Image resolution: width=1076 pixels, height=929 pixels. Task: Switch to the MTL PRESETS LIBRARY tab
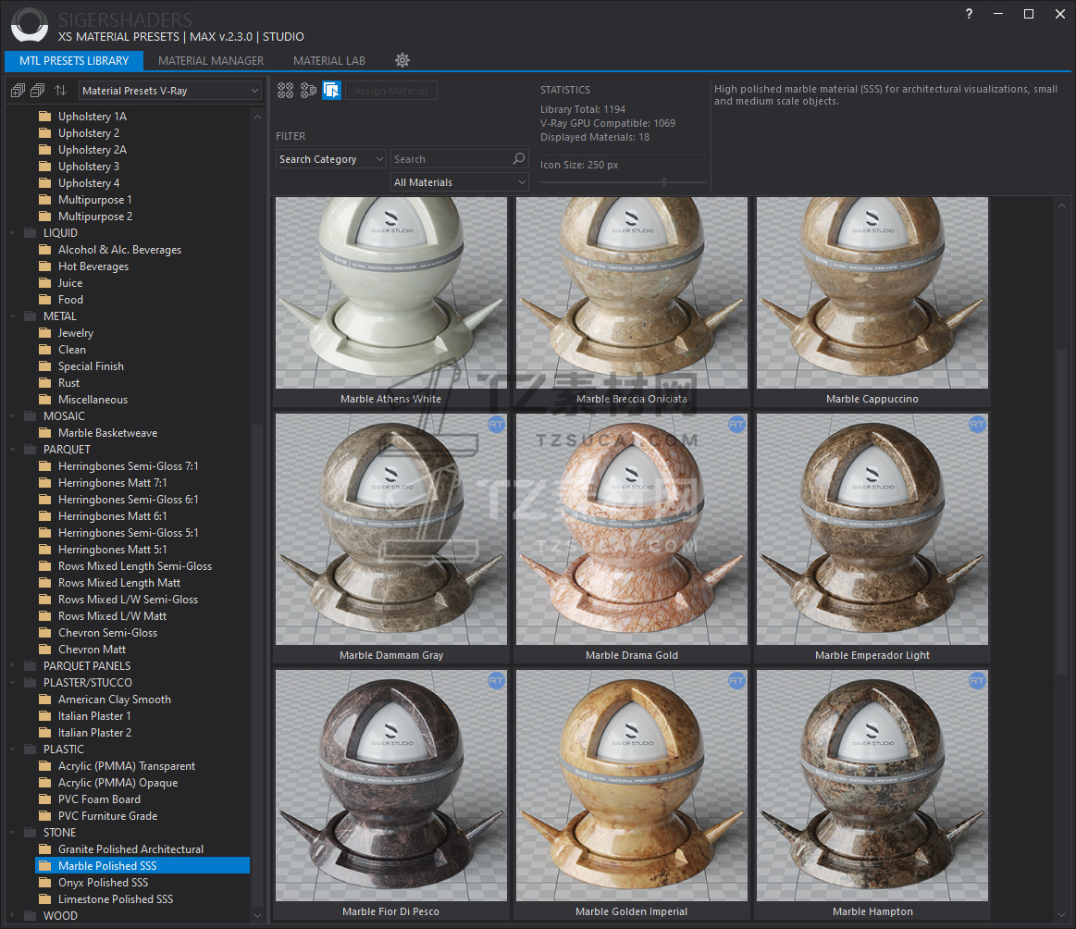point(74,60)
